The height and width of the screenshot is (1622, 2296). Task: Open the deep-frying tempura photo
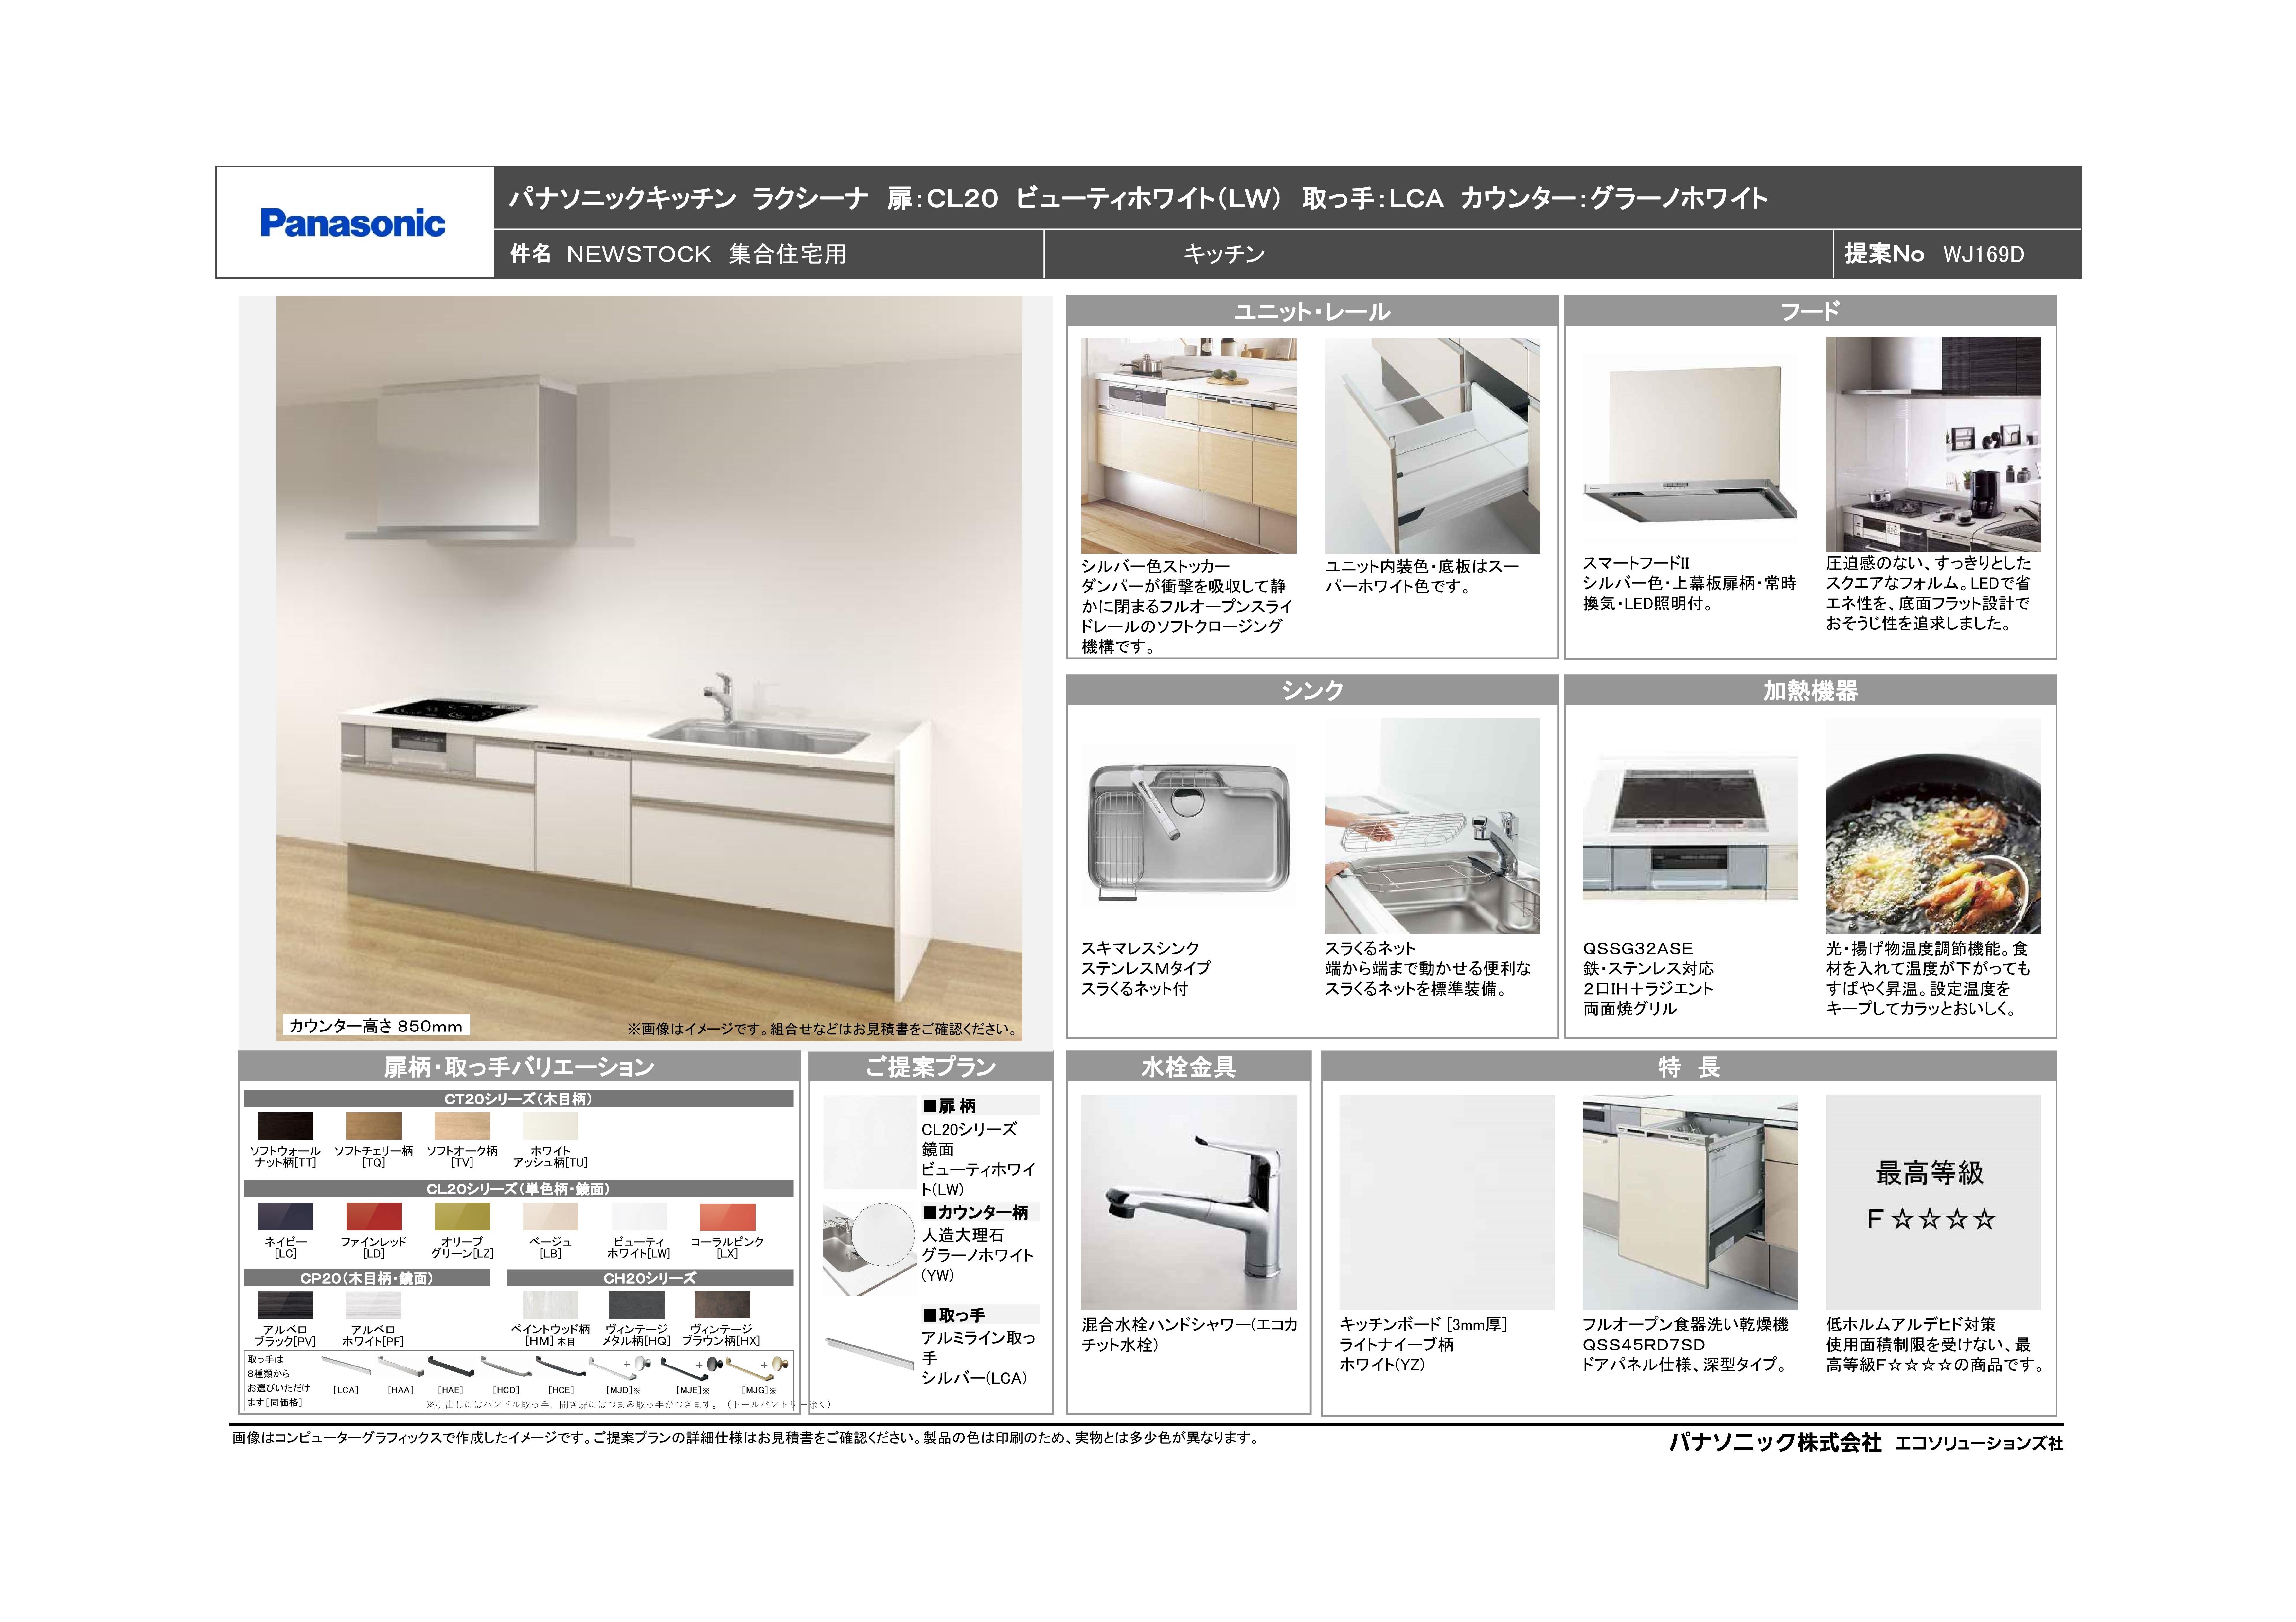(1933, 826)
